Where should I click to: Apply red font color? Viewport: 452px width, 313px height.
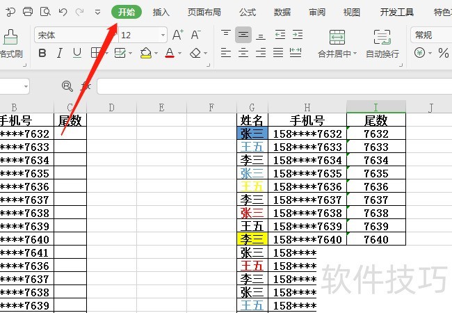coord(170,53)
